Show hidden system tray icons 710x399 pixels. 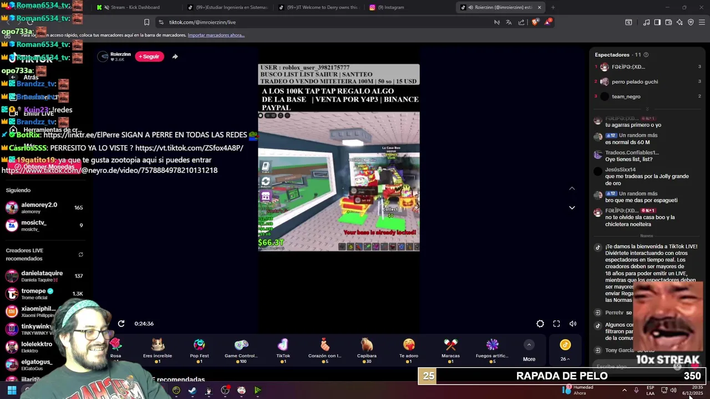(x=624, y=390)
